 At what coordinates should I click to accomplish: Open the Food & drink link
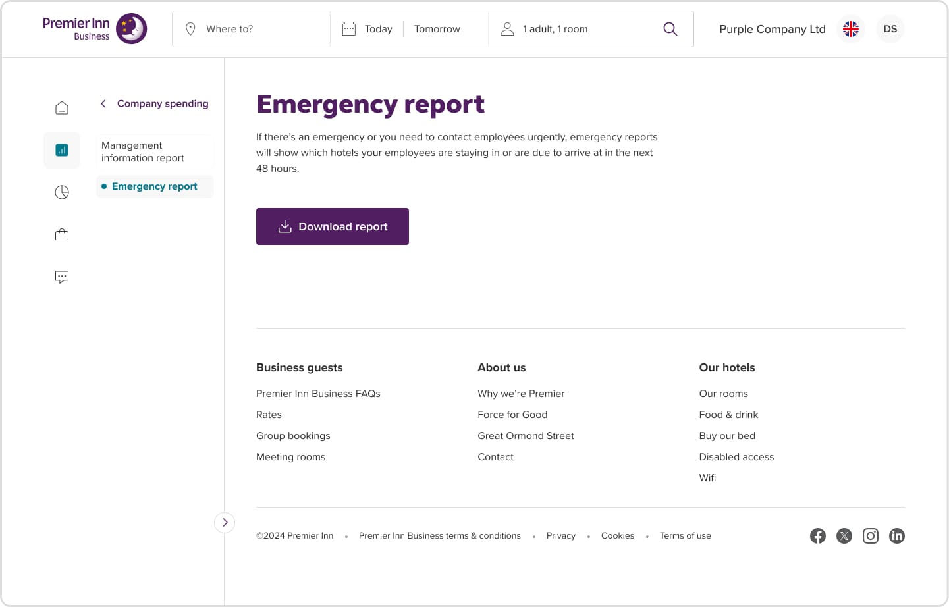(x=728, y=415)
